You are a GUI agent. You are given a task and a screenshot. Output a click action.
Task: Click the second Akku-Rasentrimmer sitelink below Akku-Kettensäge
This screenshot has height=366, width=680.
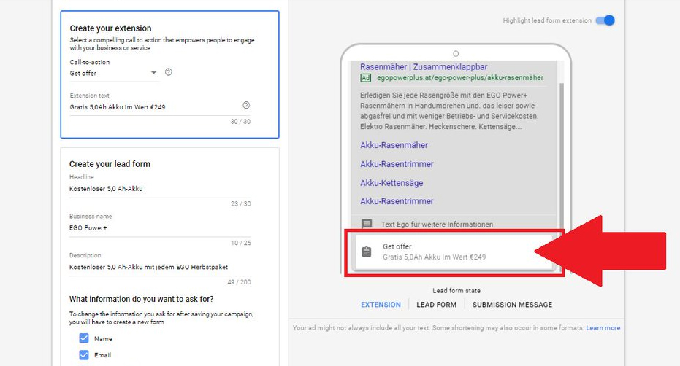(397, 201)
